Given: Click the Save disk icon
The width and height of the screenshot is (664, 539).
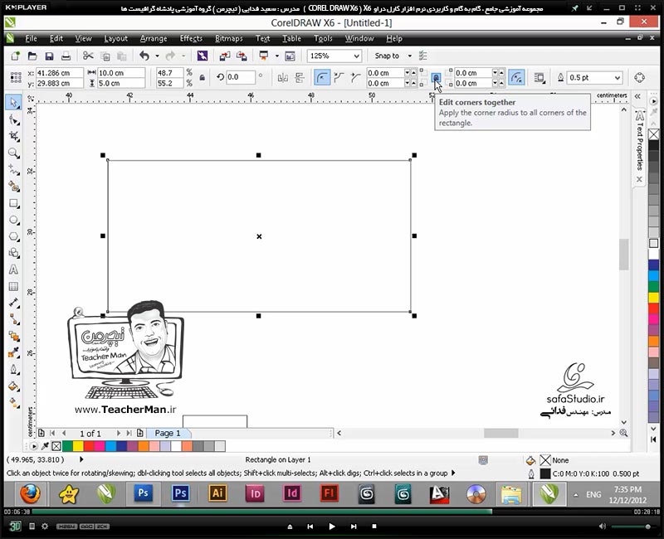Looking at the screenshot, I should coord(49,56).
